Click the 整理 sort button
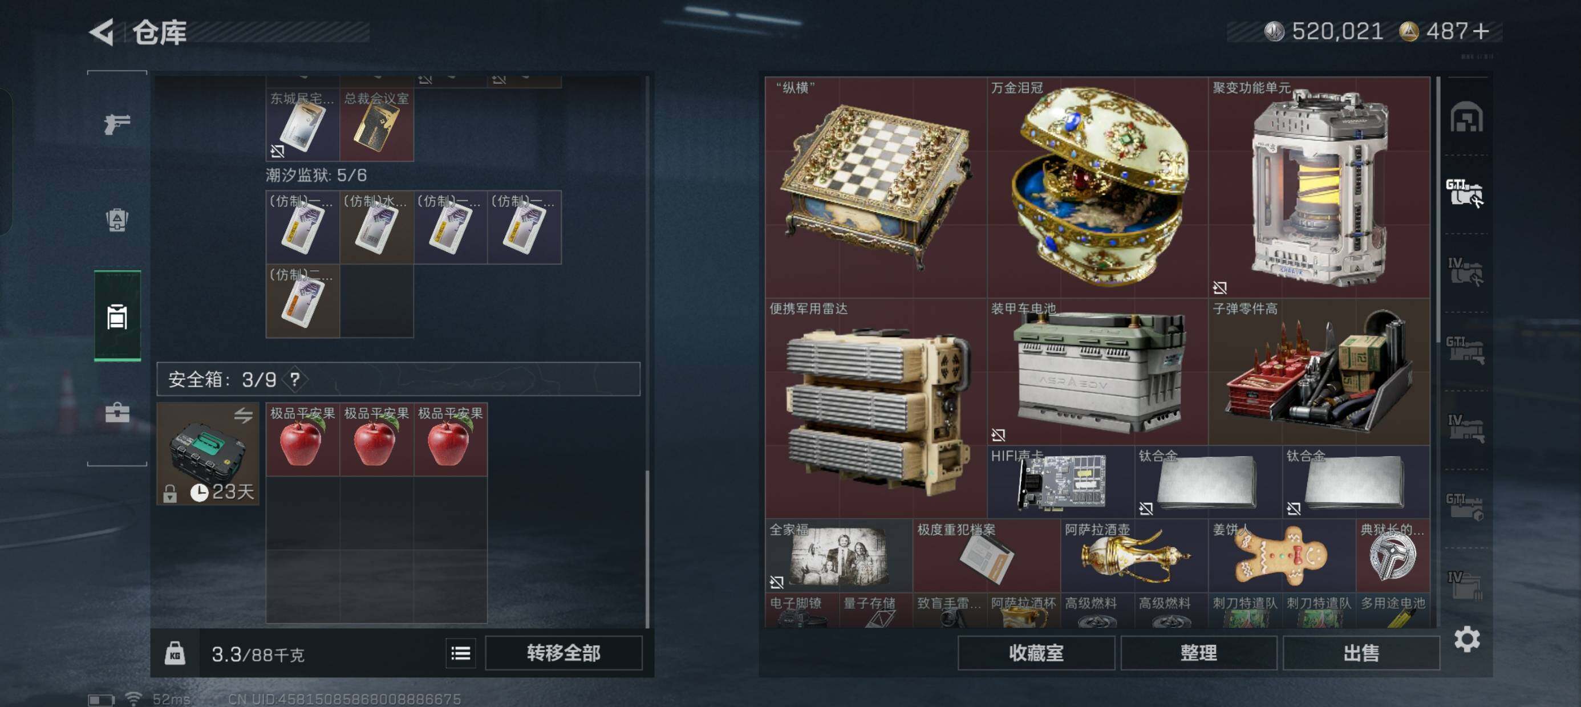The width and height of the screenshot is (1581, 707). tap(1199, 653)
